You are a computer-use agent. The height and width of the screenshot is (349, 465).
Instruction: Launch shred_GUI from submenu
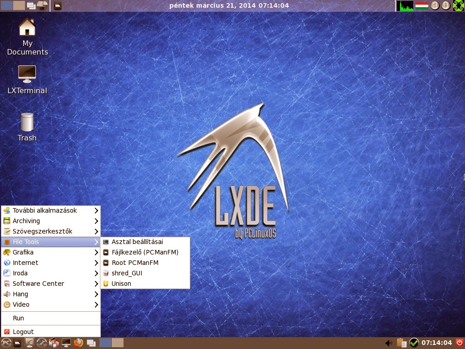(x=145, y=273)
